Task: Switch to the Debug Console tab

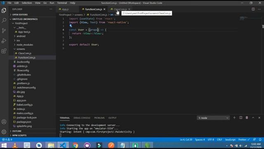Action: coord(82,118)
